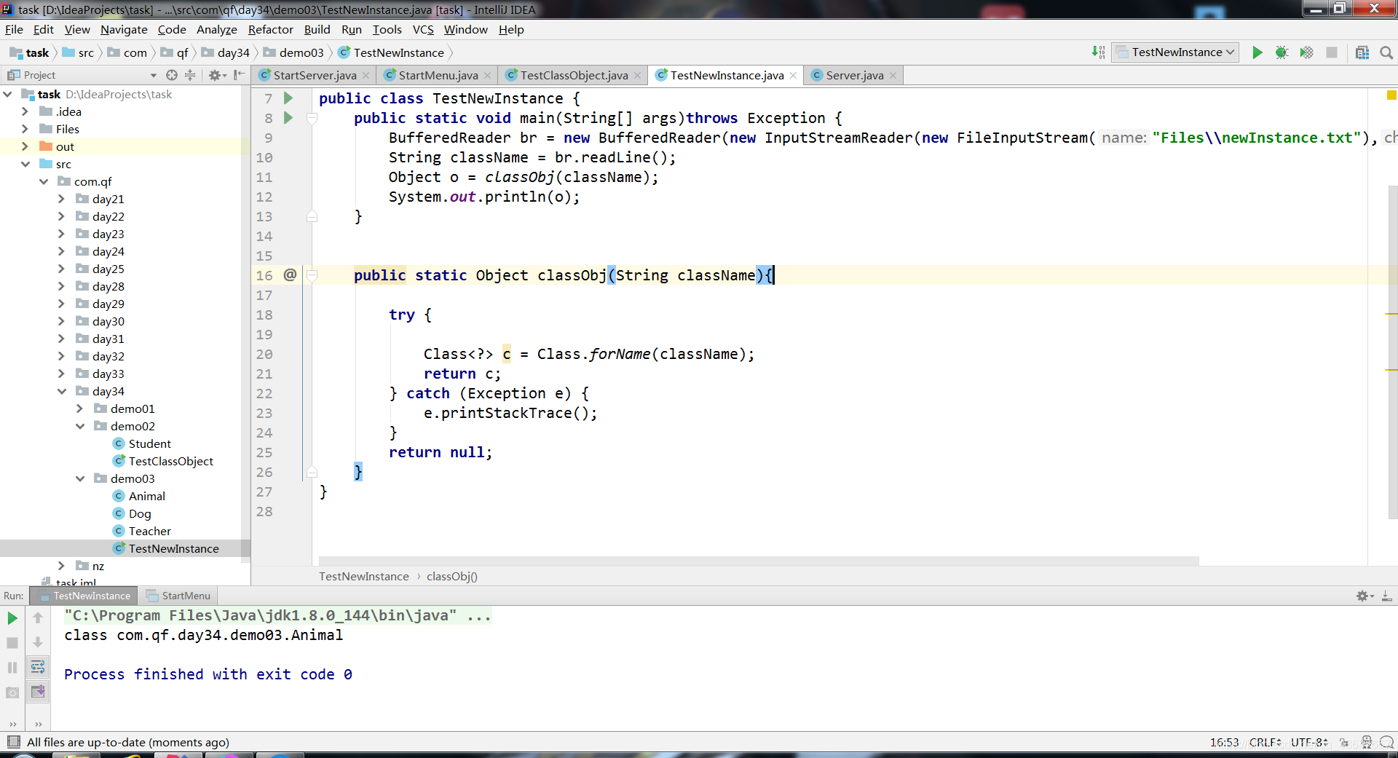The height and width of the screenshot is (758, 1398).
Task: Hide Run panel download-arrow icon
Action: tap(1387, 596)
